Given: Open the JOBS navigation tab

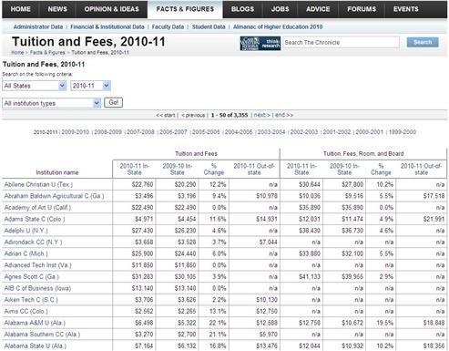Looking at the screenshot, I should (x=280, y=9).
